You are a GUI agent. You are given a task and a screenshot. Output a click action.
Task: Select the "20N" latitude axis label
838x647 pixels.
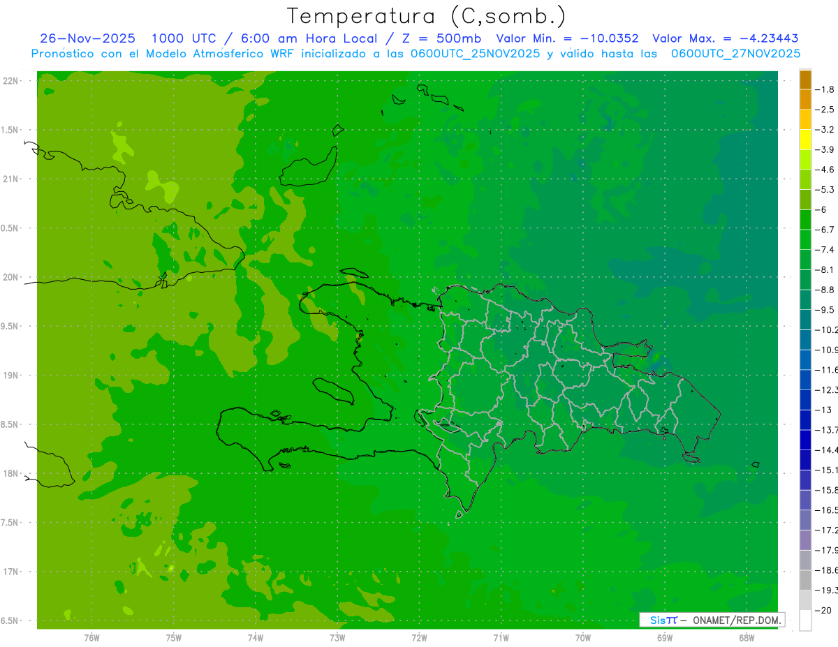pyautogui.click(x=12, y=277)
